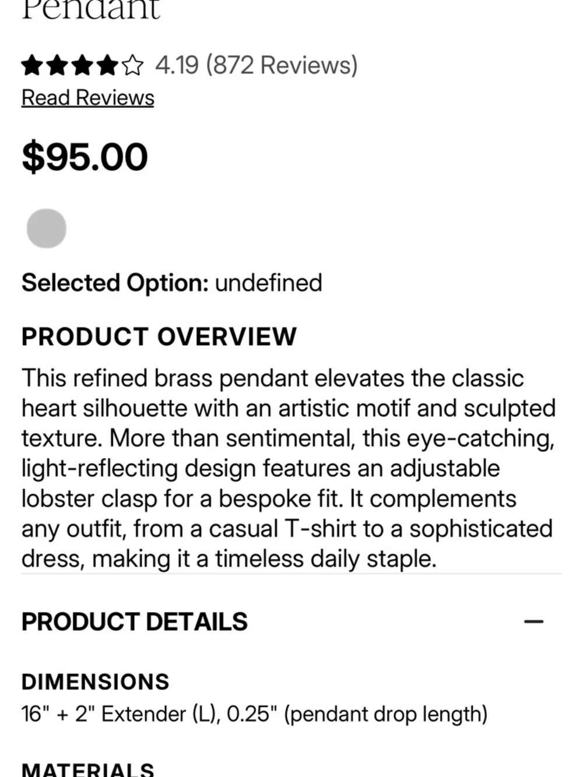This screenshot has height=777, width=583.
Task: Collapse Product Details with the minus icon
Action: [533, 622]
